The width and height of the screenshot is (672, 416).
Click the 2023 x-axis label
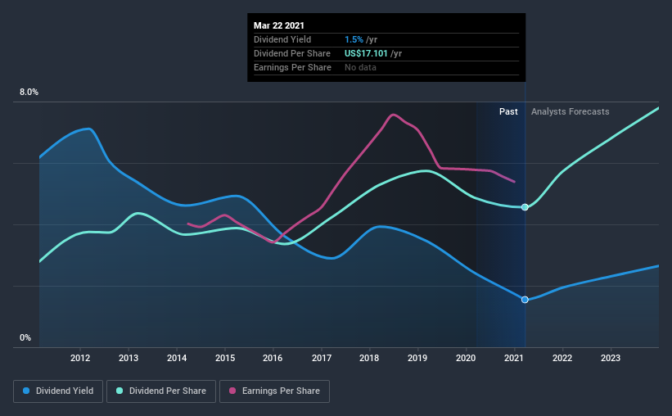(611, 358)
